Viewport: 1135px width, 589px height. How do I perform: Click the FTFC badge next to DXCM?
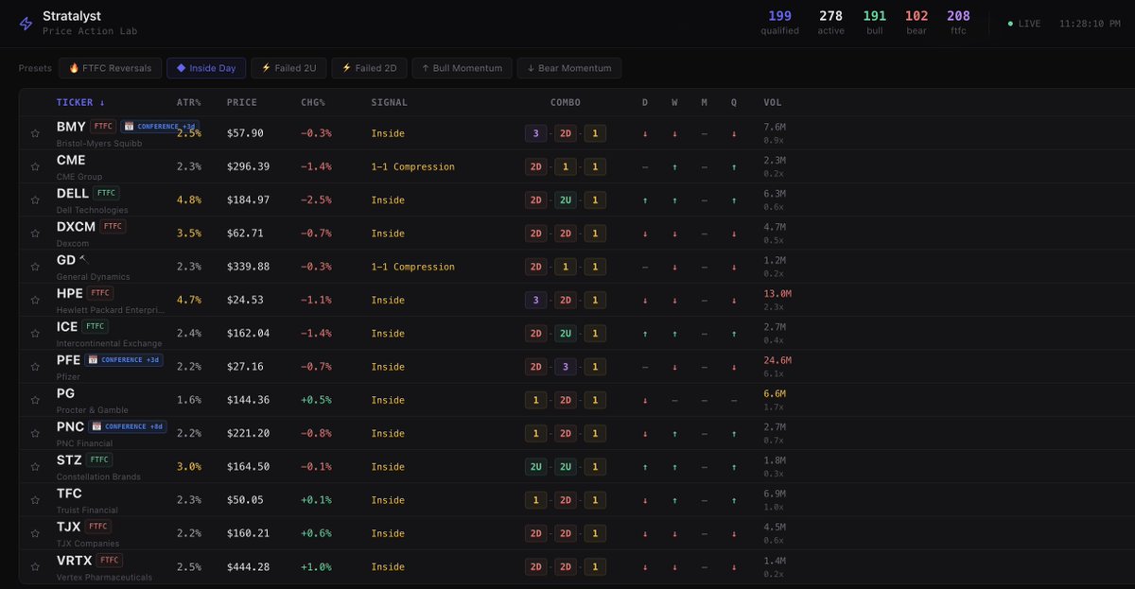point(113,226)
